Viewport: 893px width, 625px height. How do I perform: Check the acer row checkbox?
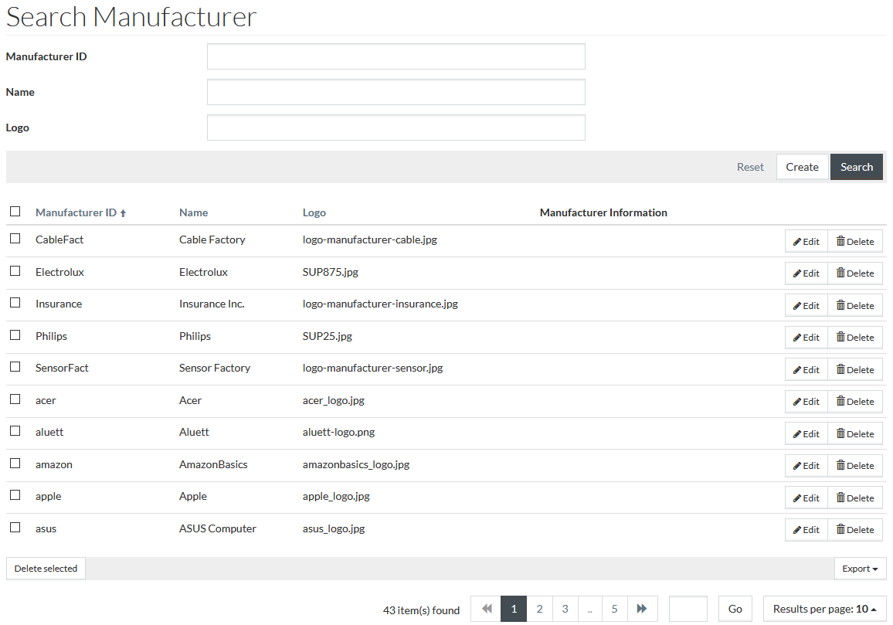pos(15,399)
